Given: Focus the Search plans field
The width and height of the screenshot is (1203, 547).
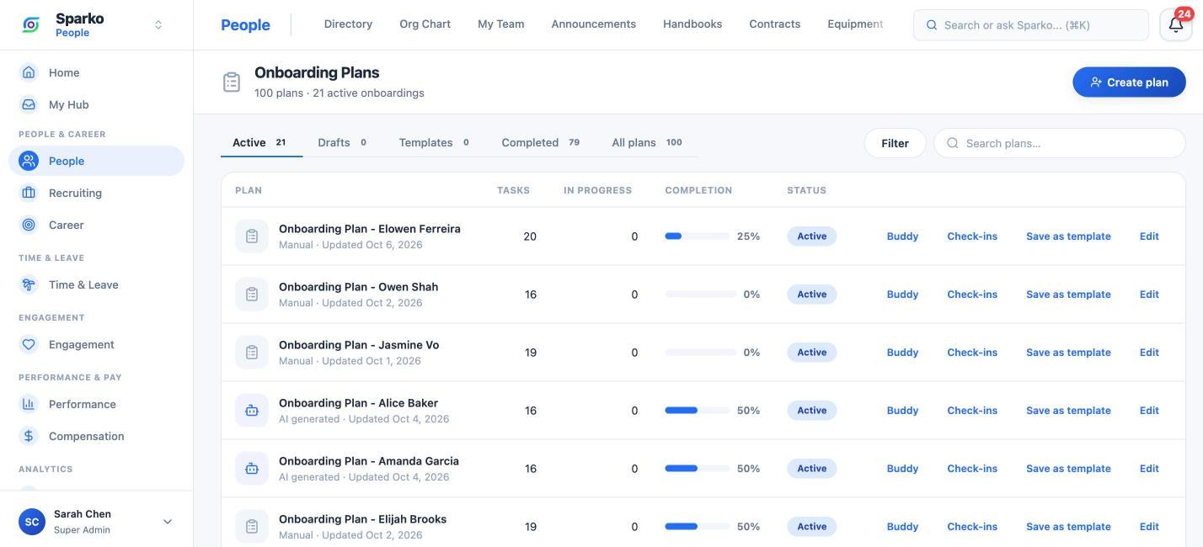Looking at the screenshot, I should (x=1059, y=143).
